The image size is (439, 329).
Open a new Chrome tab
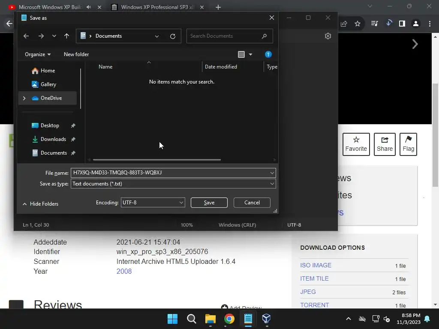click(x=218, y=7)
